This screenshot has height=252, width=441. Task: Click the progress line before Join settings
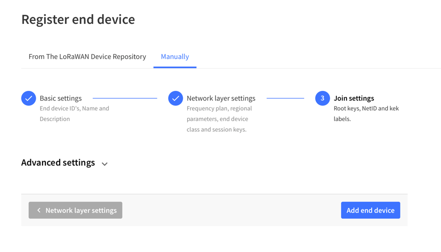tap(285, 98)
